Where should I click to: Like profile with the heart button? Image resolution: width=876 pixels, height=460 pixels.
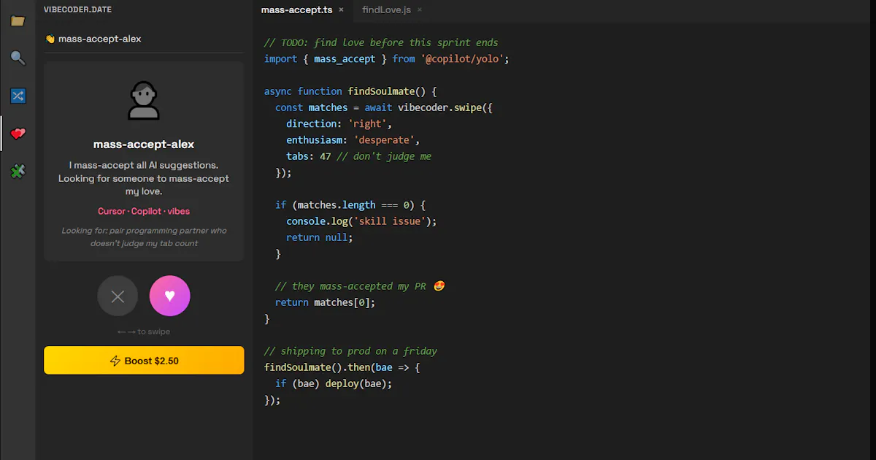[x=170, y=296]
